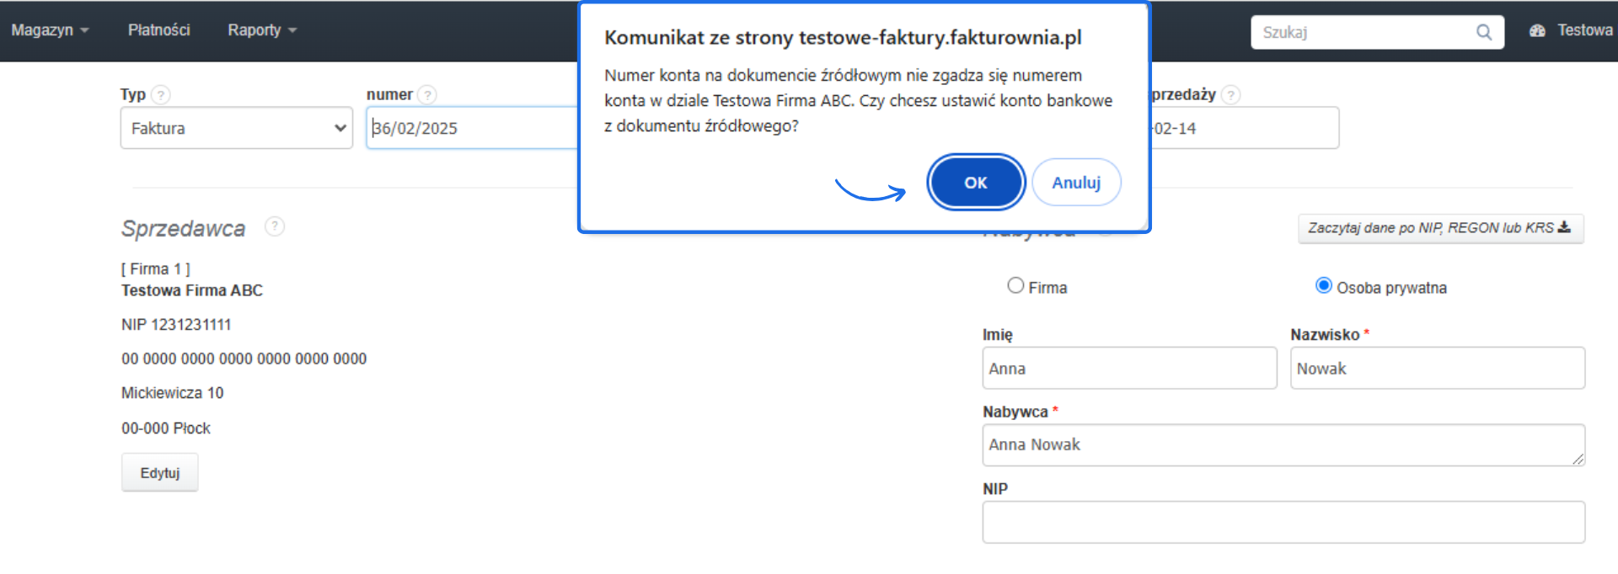Open the Płatności menu
This screenshot has width=1618, height=574.
coord(158,29)
